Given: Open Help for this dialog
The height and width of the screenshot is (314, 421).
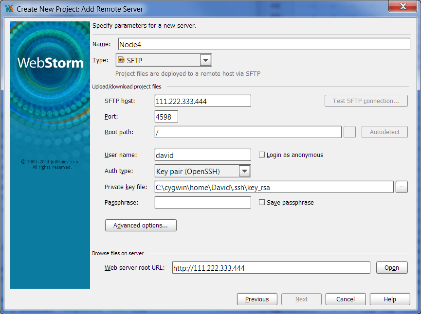Looking at the screenshot, I should [x=390, y=299].
